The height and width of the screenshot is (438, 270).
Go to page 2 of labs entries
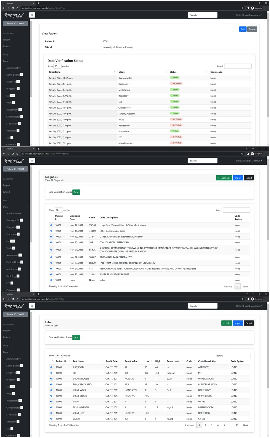pos(205,425)
